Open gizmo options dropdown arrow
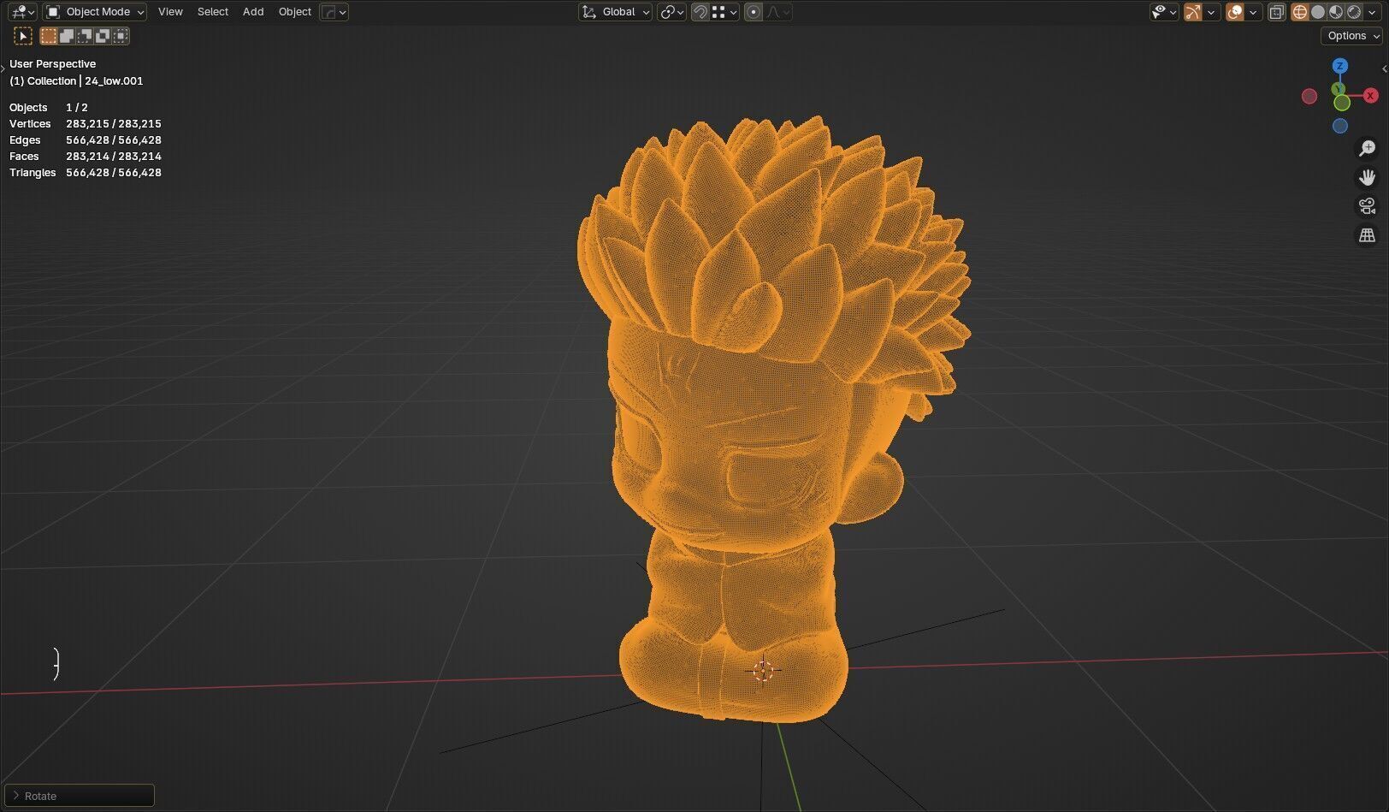This screenshot has height=812, width=1389. click(1211, 12)
